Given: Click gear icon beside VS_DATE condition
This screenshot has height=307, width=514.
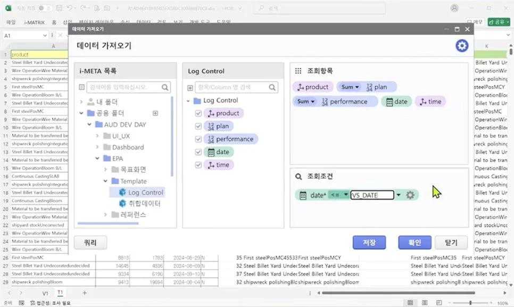Looking at the screenshot, I should point(410,195).
